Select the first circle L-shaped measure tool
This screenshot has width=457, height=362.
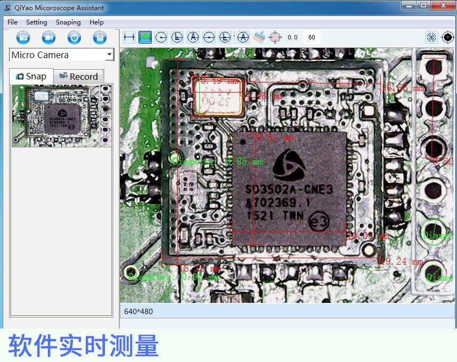point(177,37)
